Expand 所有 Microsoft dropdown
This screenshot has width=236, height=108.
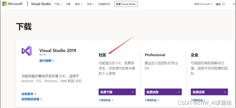(x=203, y=4)
